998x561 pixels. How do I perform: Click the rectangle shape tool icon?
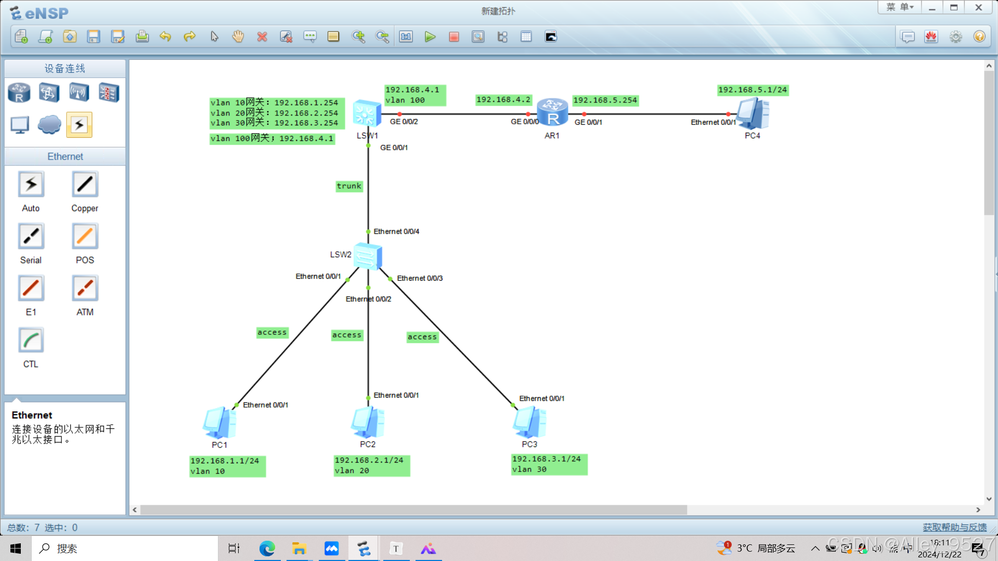333,36
